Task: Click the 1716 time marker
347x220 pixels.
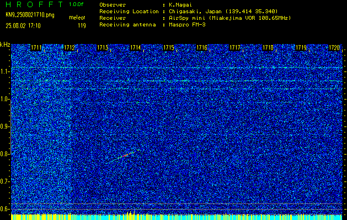Action: (202, 47)
